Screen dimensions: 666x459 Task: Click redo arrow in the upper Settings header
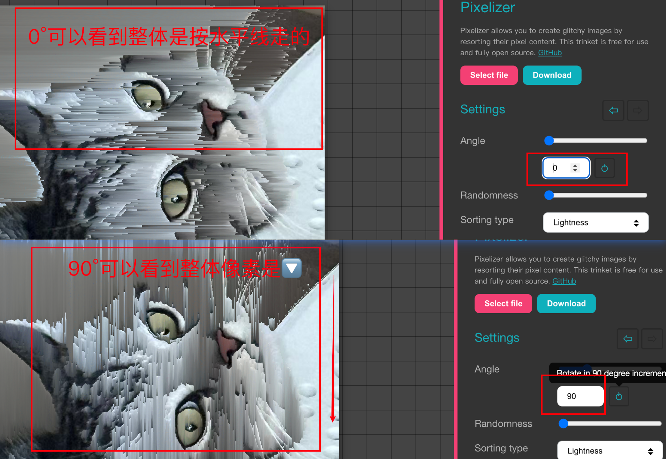pos(638,110)
